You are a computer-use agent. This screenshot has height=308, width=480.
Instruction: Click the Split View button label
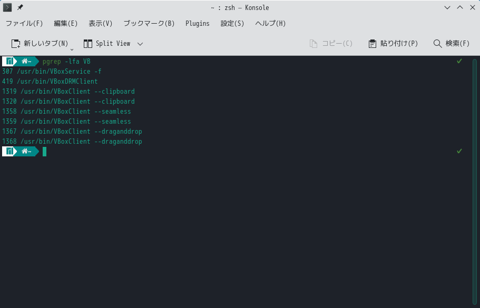pyautogui.click(x=113, y=43)
